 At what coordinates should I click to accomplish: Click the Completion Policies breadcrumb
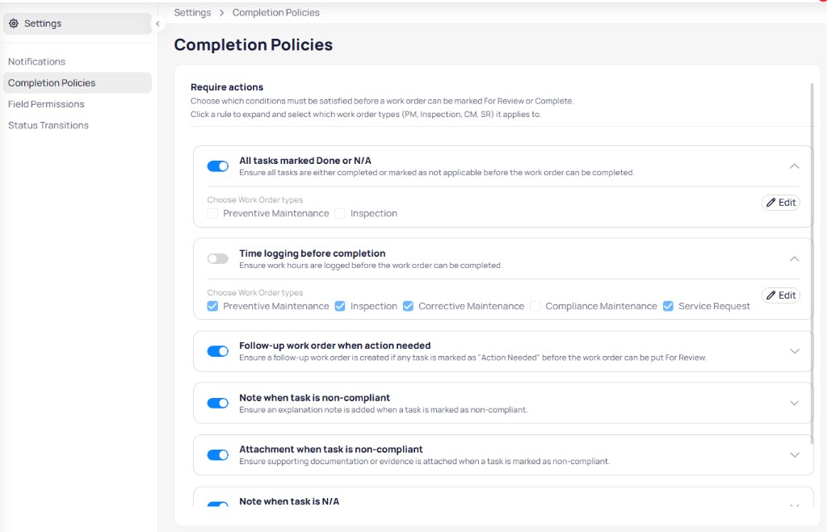point(276,13)
